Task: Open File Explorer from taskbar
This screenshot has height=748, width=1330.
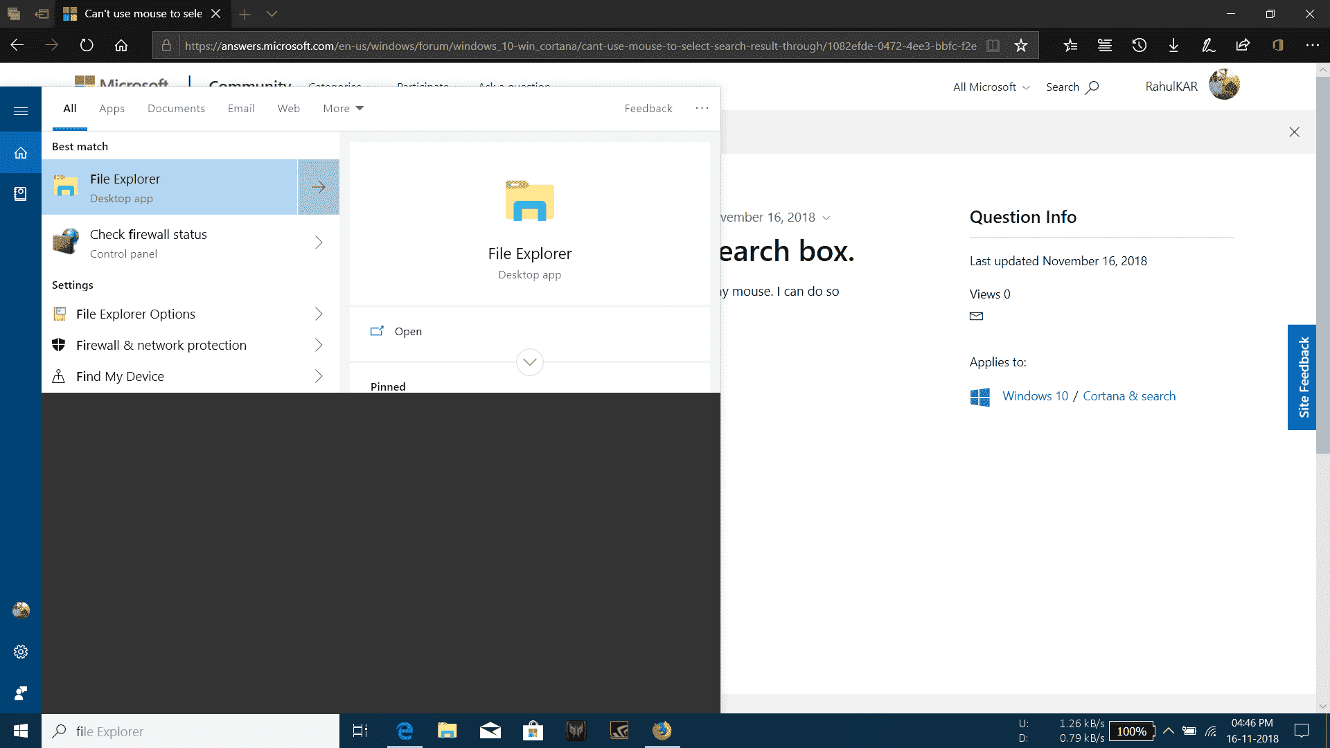Action: [x=447, y=731]
